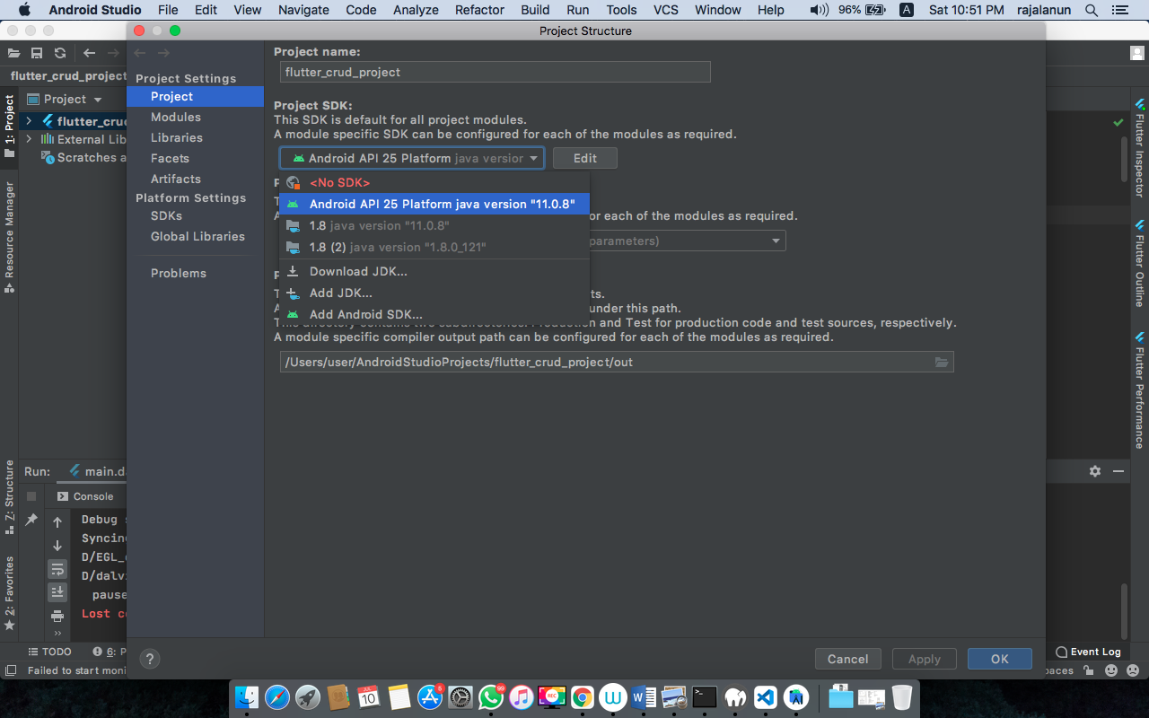This screenshot has width=1149, height=718.
Task: Toggle scroll-to-end in the Run console
Action: click(57, 591)
